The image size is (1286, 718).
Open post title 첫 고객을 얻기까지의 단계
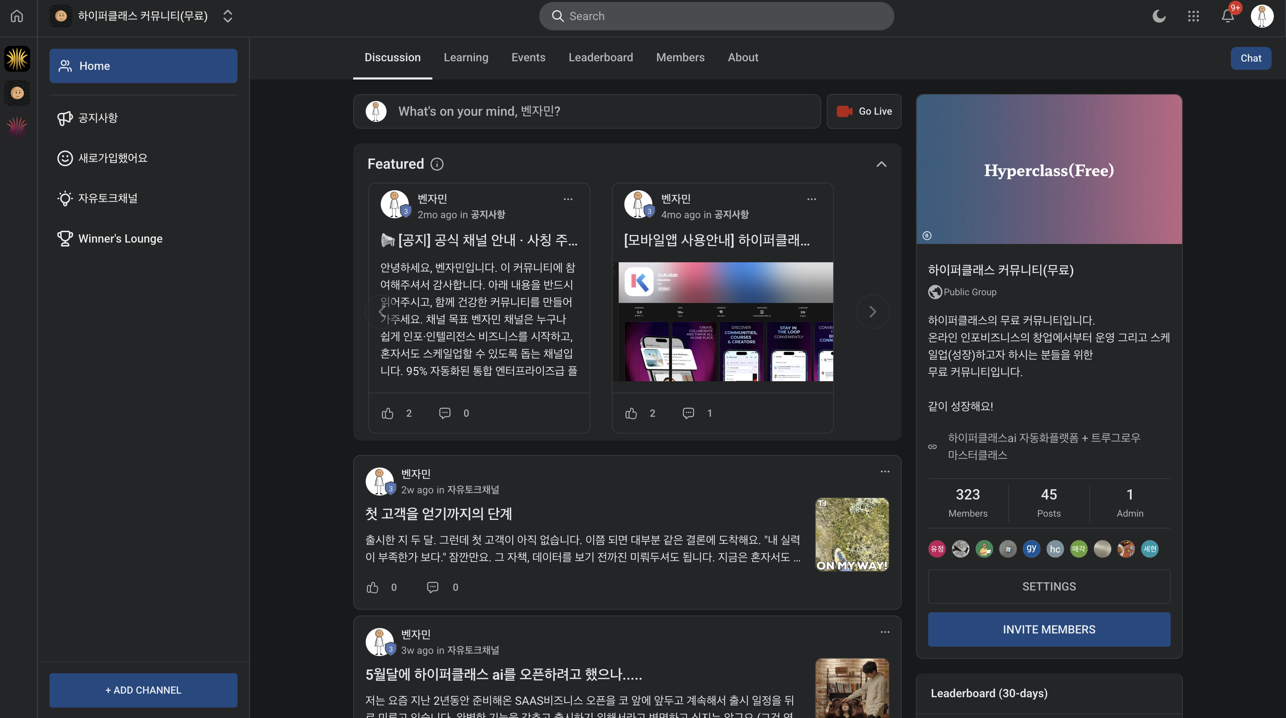(439, 514)
